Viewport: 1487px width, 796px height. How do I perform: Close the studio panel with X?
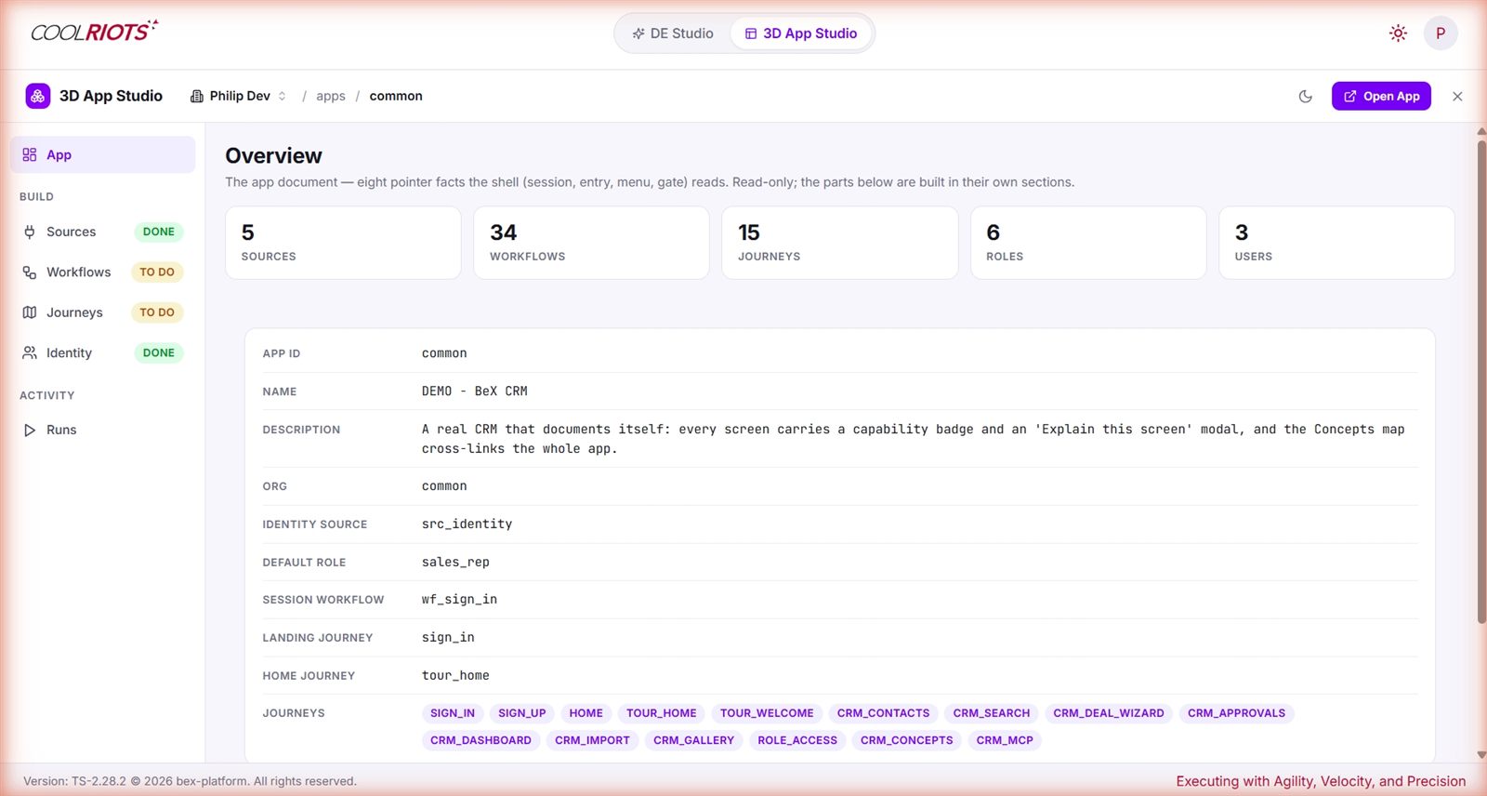click(1457, 96)
